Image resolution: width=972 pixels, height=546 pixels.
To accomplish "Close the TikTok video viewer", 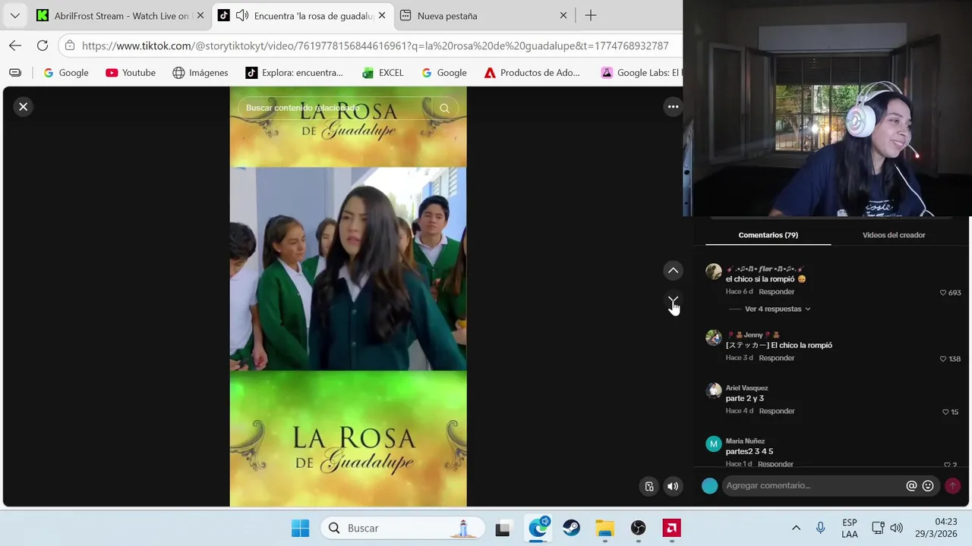I will [23, 107].
